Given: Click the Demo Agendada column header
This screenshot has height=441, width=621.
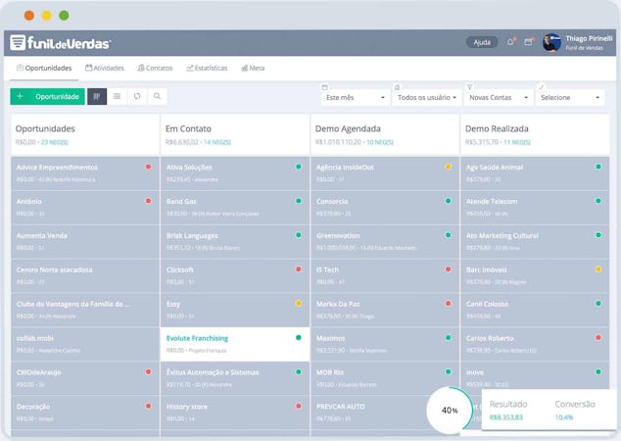Looking at the screenshot, I should pos(385,134).
